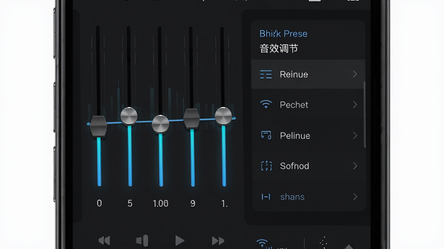The image size is (444, 249).
Task: Skip back with the rewind button
Action: point(104,240)
